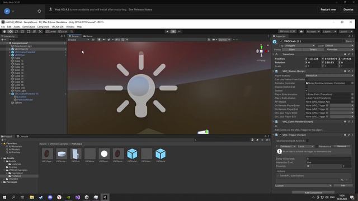Open the Layer dropdown showing Default
This screenshot has width=358, height=201.
[x=339, y=46]
